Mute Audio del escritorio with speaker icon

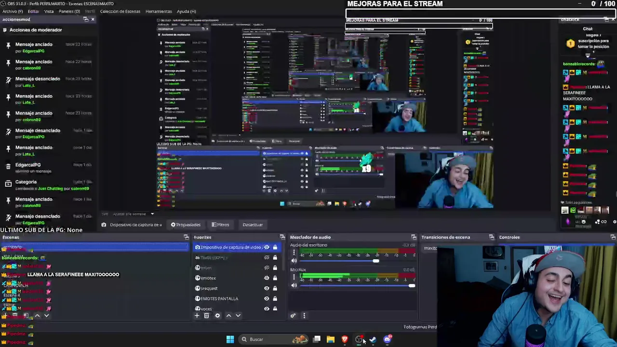pos(294,261)
